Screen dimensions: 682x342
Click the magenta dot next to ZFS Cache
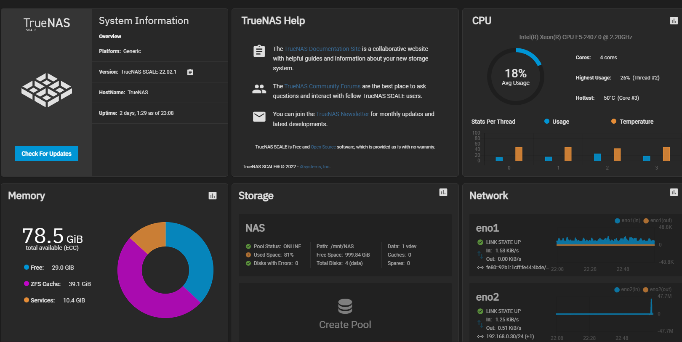pyautogui.click(x=27, y=284)
